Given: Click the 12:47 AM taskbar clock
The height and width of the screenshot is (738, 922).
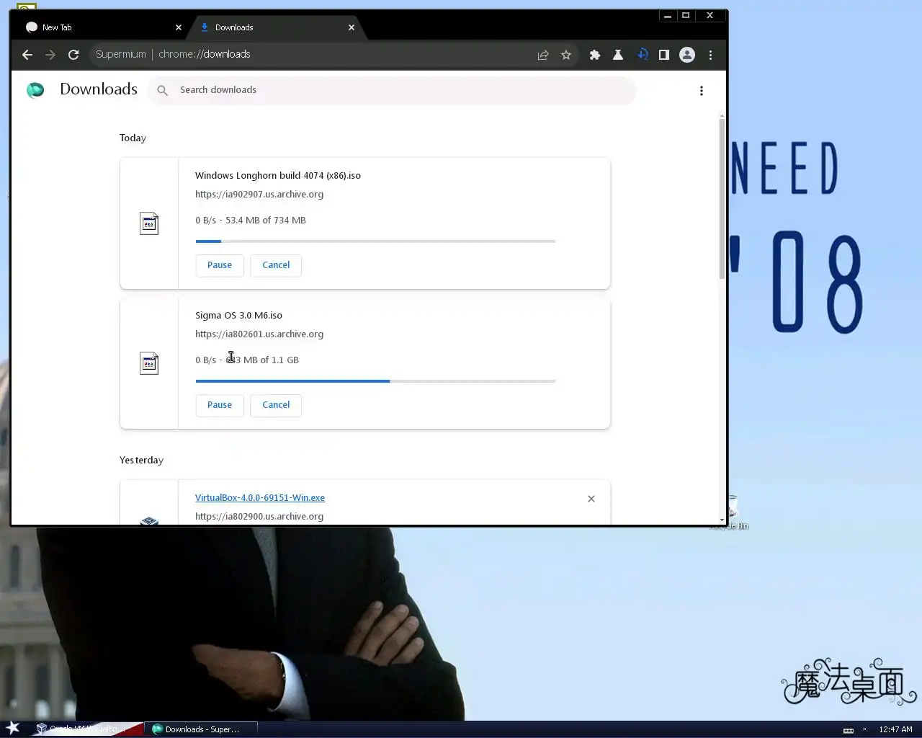Looking at the screenshot, I should click(x=895, y=729).
